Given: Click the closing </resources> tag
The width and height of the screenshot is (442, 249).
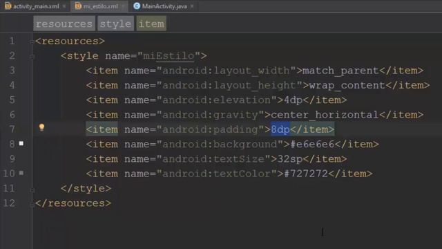Looking at the screenshot, I should point(73,203).
